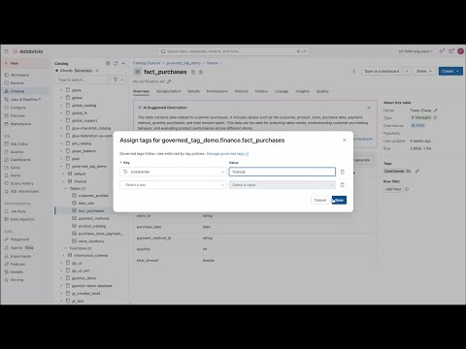Click the Catalog panel settings gear icon
Viewport: 466px width, 349px height.
pos(108,63)
